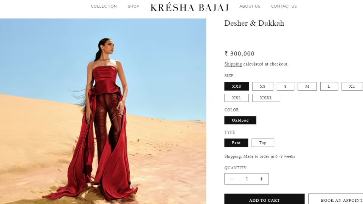The width and height of the screenshot is (363, 204).
Task: Open the Collection menu
Action: pos(104,6)
